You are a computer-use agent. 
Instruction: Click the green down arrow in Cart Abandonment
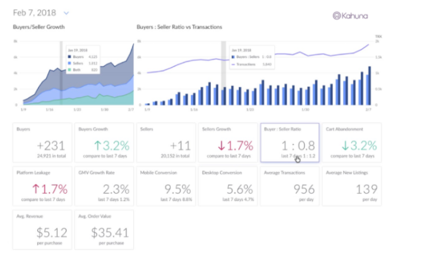345,145
